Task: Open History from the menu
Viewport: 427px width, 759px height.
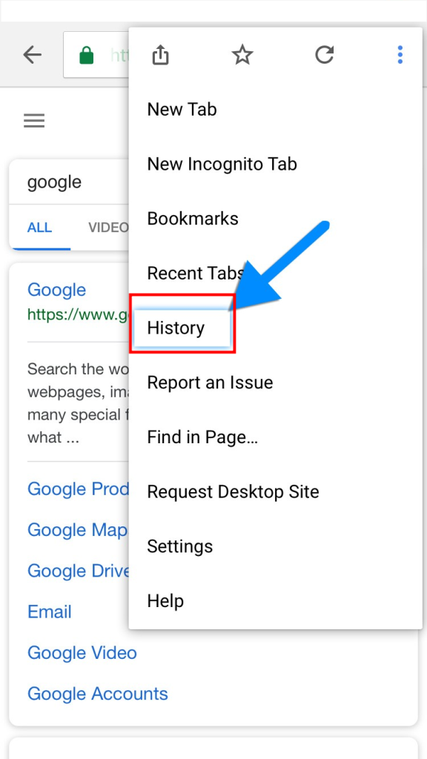Action: [176, 328]
